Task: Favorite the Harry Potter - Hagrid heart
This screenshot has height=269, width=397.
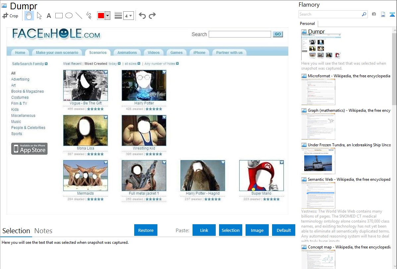Action: [223, 162]
